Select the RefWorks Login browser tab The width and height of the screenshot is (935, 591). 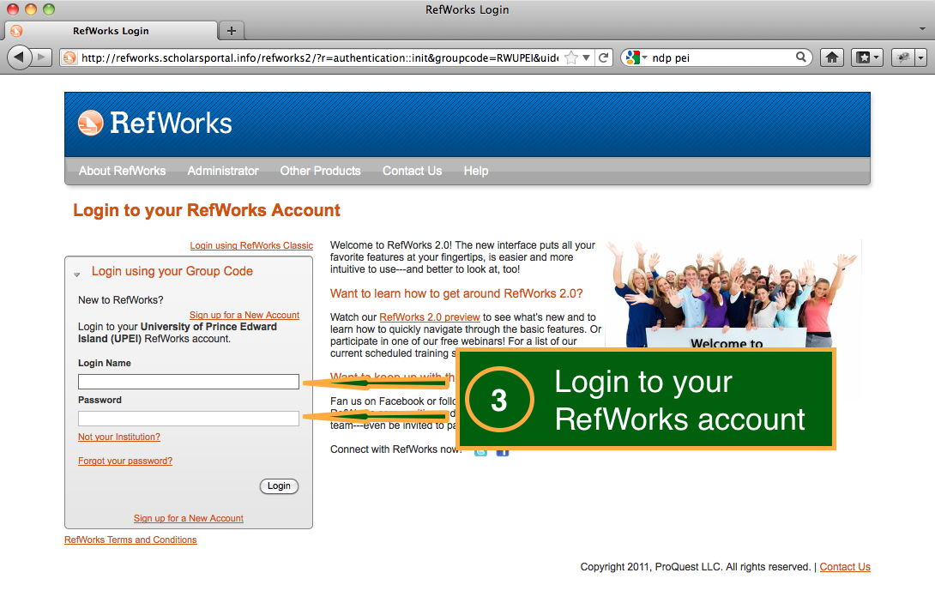(111, 31)
